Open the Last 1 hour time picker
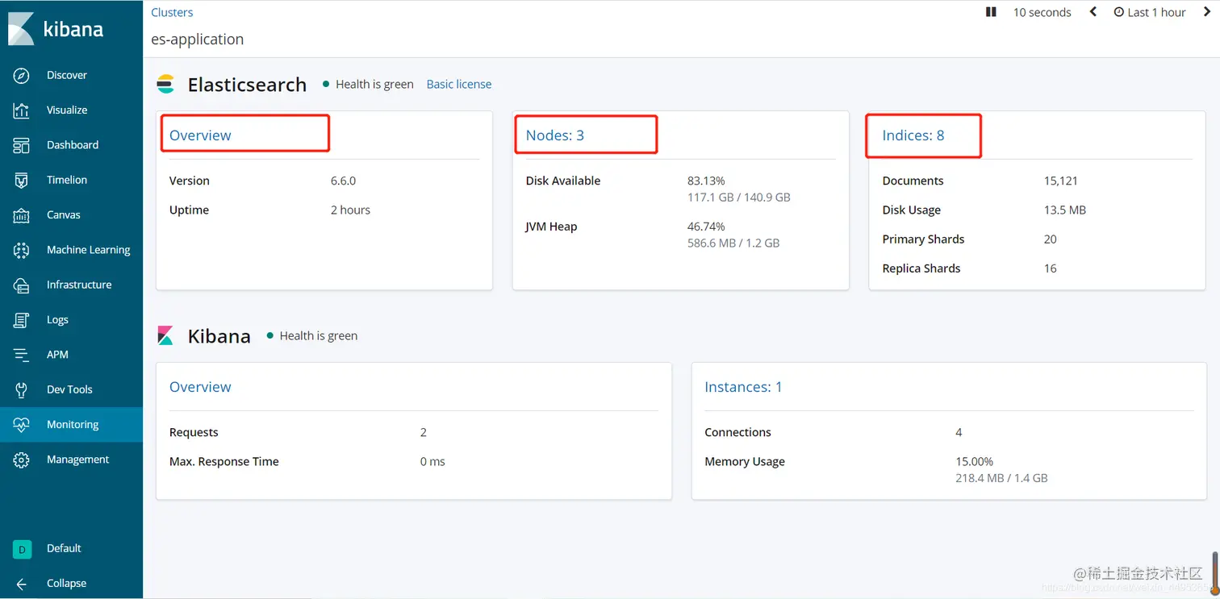1220x599 pixels. pyautogui.click(x=1150, y=12)
